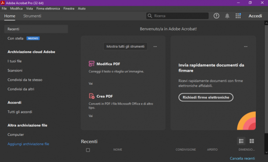
Task: Click the Accordi section heading
Action: click(14, 103)
